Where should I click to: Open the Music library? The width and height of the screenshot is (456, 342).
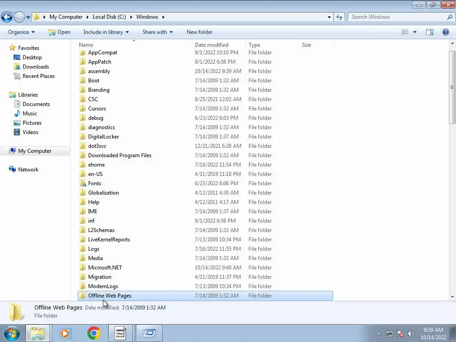tap(30, 114)
